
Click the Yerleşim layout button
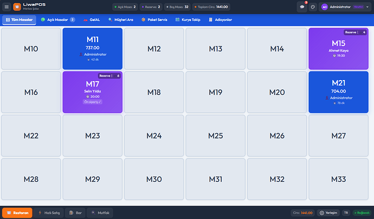tap(328, 213)
